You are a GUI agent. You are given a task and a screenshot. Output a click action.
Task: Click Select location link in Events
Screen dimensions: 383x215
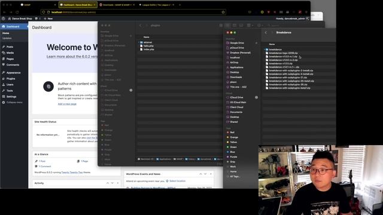[177, 181]
